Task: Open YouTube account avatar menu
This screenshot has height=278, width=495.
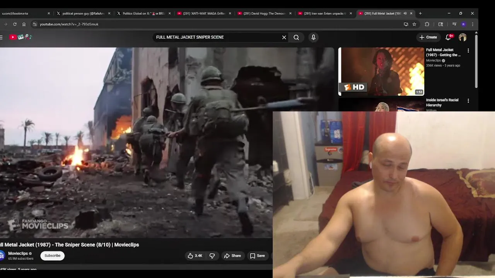Action: coord(463,37)
